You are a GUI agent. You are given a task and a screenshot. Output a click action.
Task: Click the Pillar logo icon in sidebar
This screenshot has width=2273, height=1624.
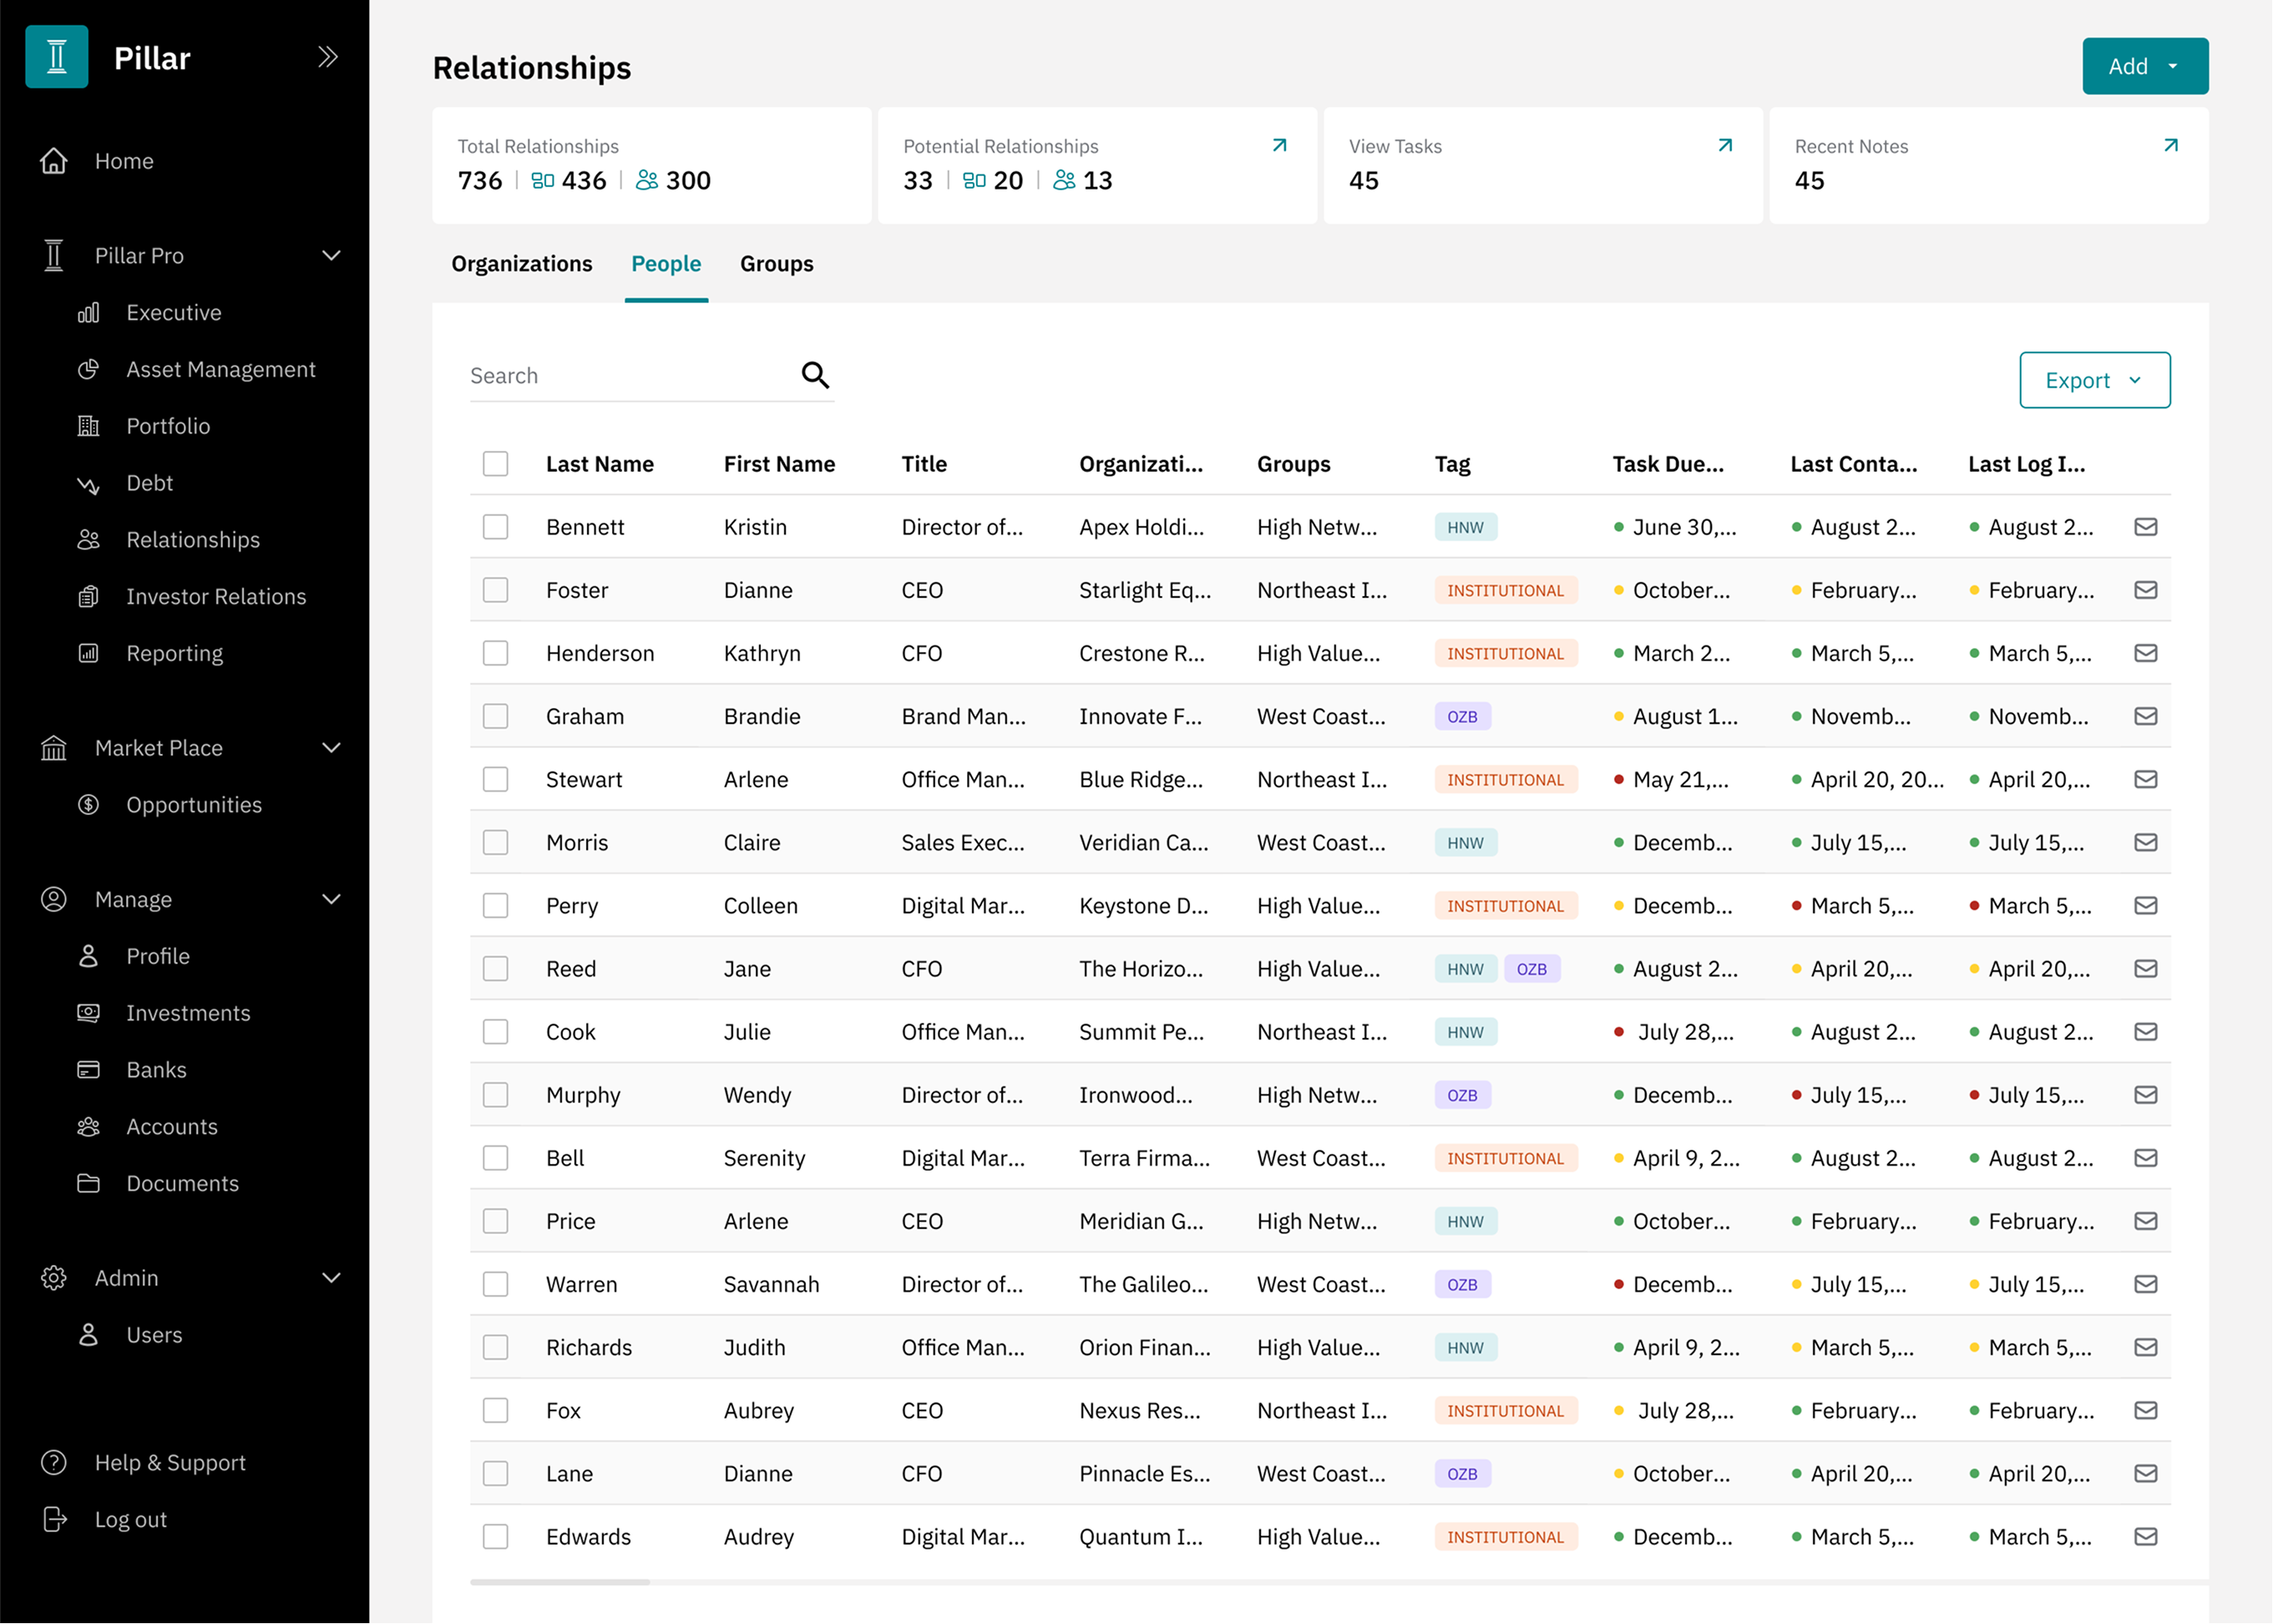56,57
